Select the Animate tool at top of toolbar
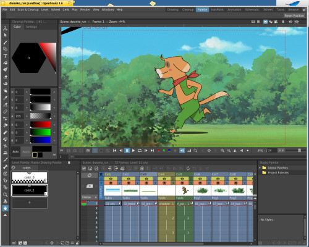Screen dimensions: 309x247 (6, 28)
